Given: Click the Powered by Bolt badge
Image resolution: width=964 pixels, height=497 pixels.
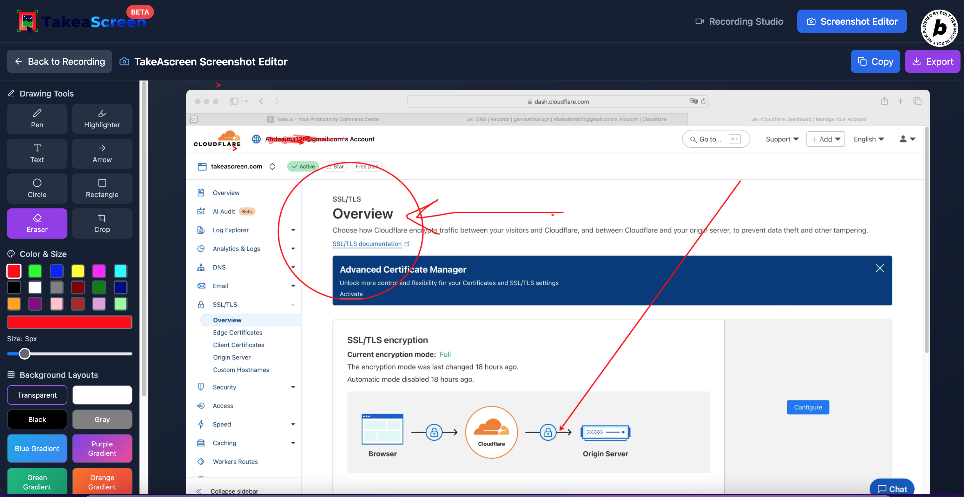Looking at the screenshot, I should coord(939,28).
